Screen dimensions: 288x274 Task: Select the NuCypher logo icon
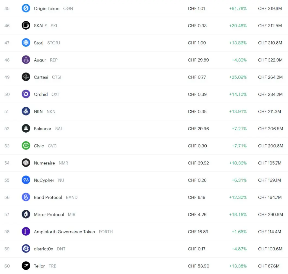pyautogui.click(x=26, y=180)
